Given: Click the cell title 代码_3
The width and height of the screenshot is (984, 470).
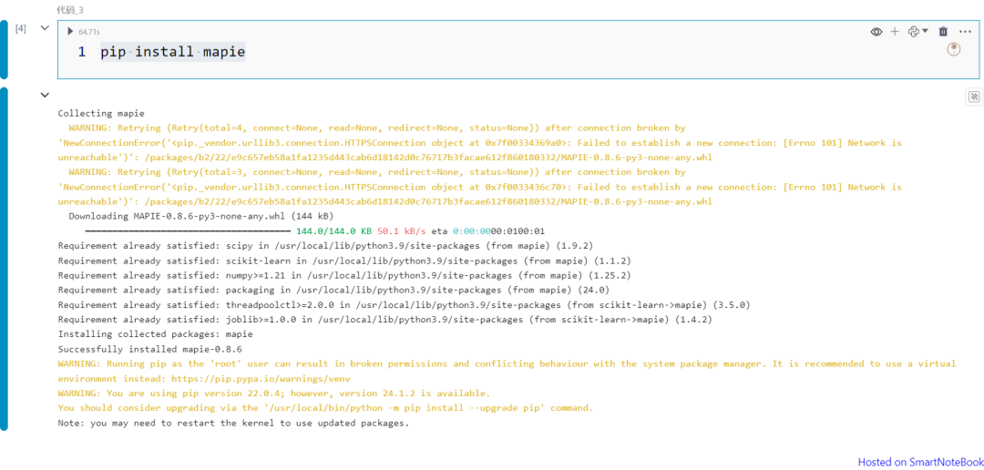Looking at the screenshot, I should click(69, 9).
